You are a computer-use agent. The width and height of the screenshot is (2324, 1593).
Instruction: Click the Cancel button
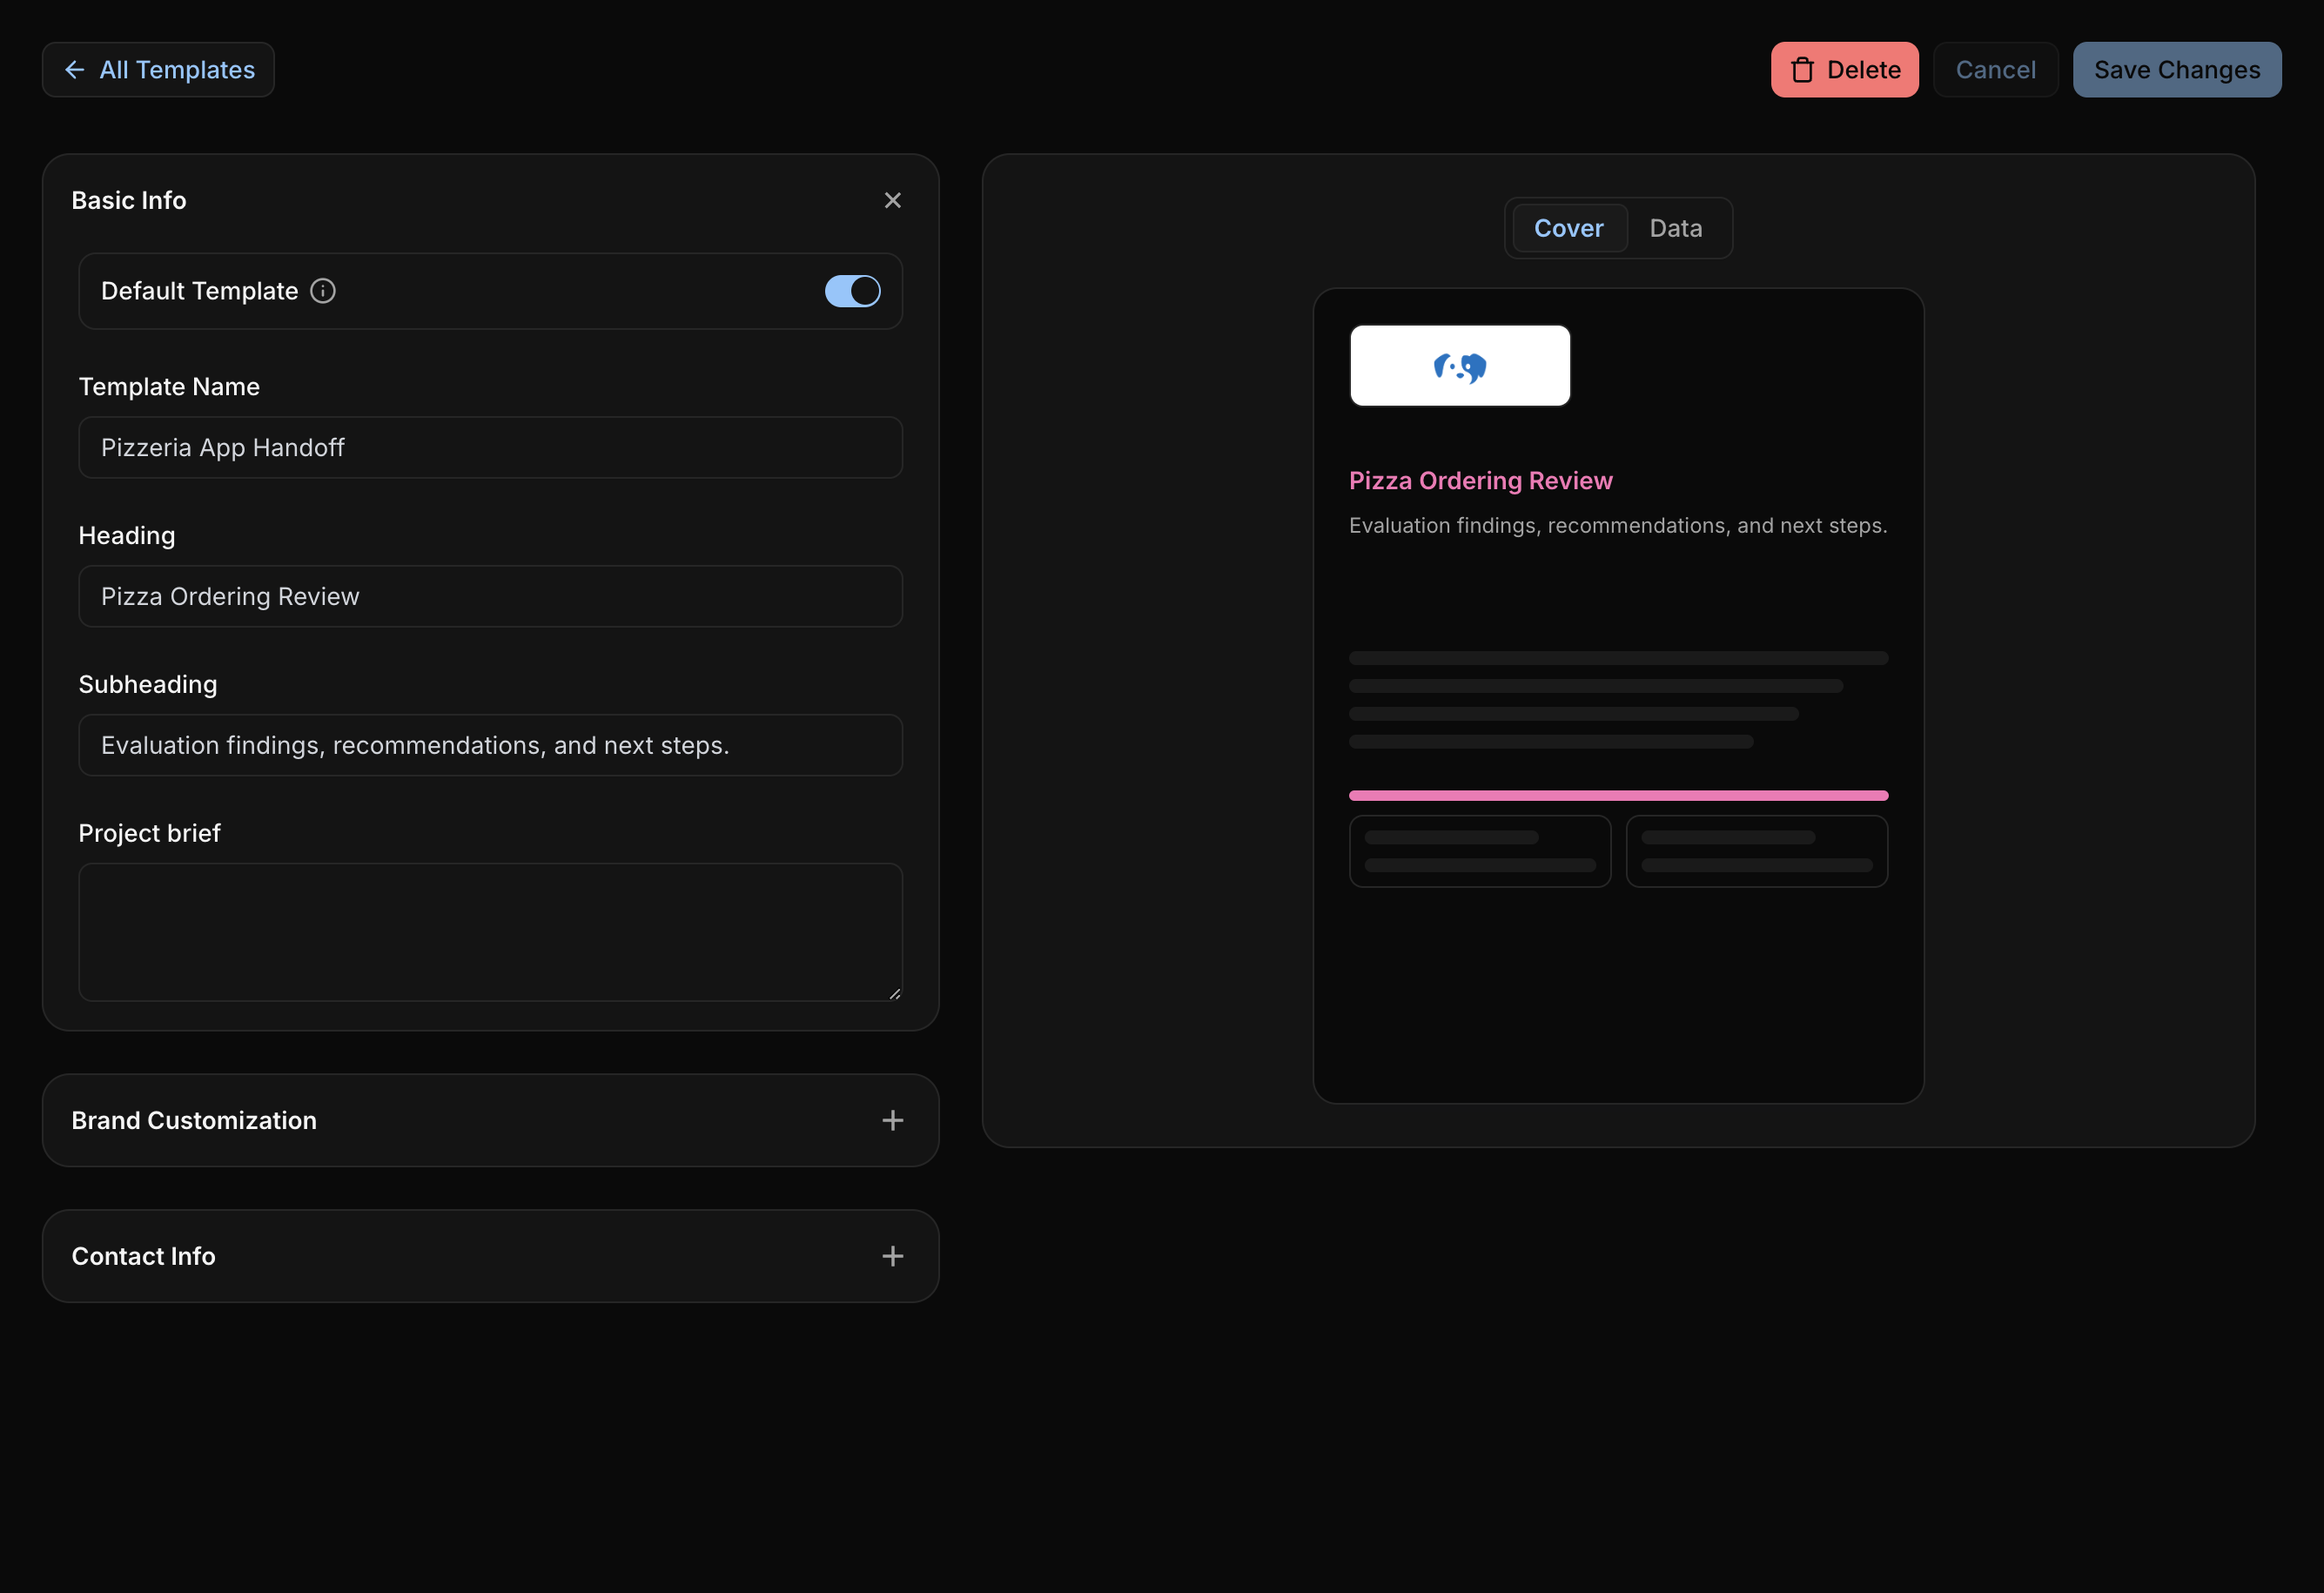[1996, 70]
